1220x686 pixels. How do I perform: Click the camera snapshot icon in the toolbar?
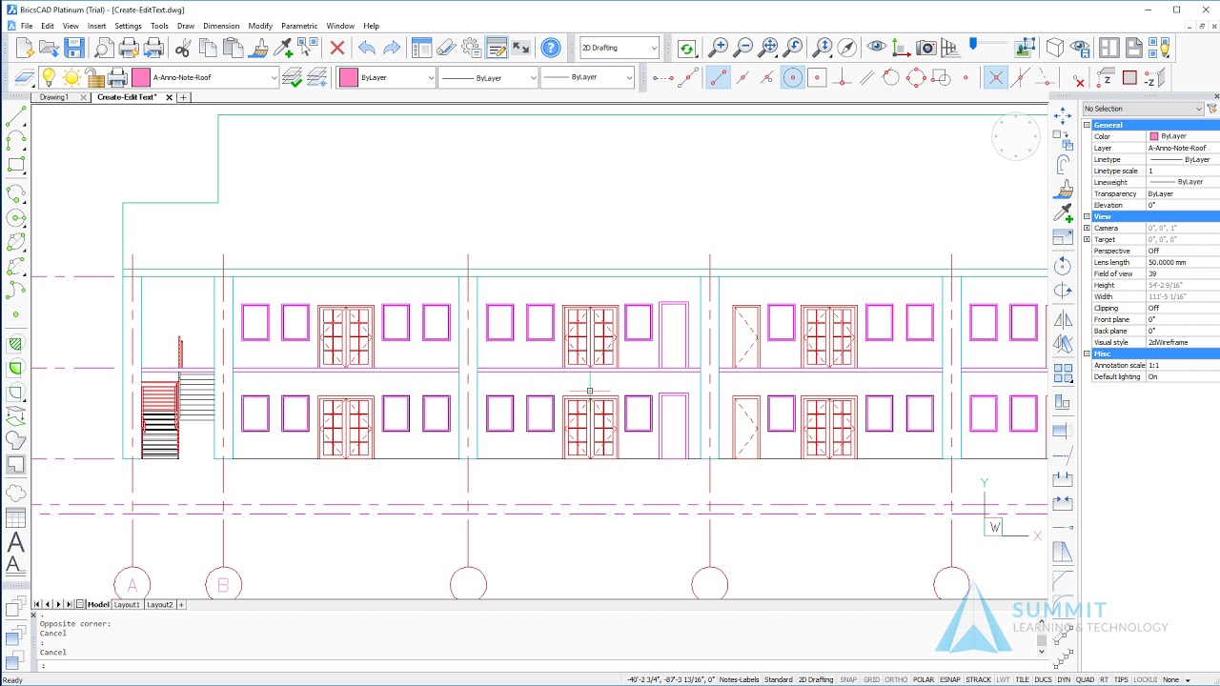coord(925,48)
